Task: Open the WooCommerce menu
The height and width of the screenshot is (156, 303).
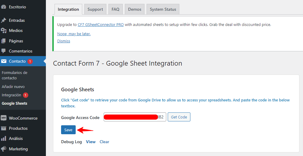Action: click(23, 118)
